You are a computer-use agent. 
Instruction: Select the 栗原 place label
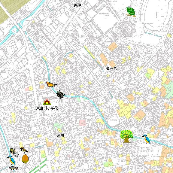click(x=77, y=5)
